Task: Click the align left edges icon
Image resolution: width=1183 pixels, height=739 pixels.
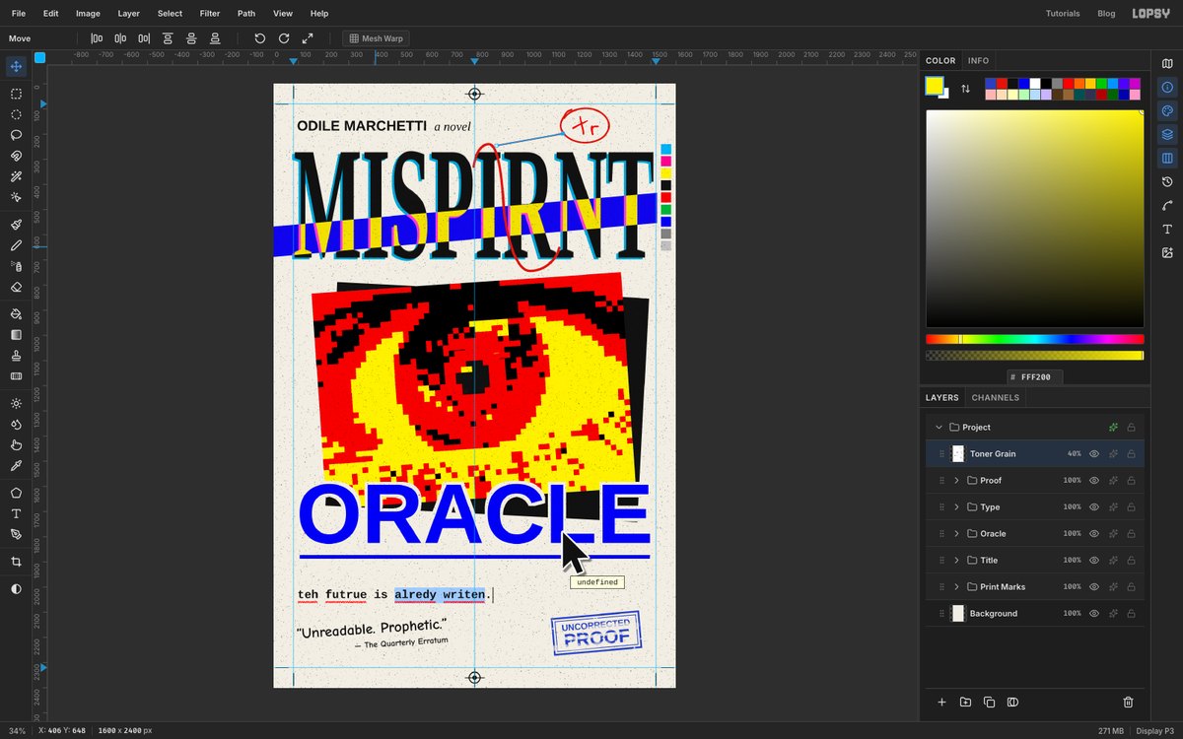Action: click(x=97, y=38)
